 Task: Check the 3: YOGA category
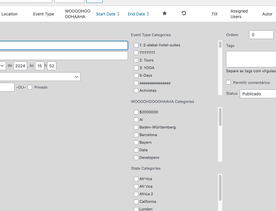(x=136, y=68)
